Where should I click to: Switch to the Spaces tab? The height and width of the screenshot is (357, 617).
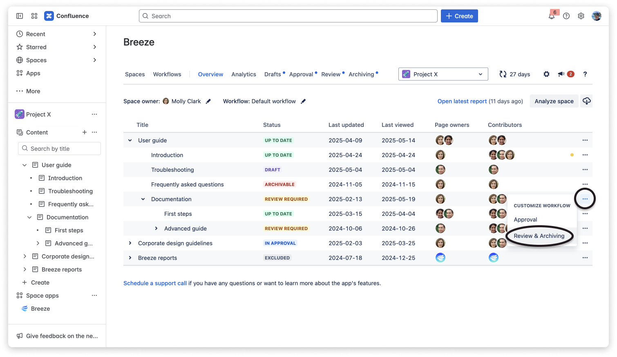click(x=135, y=74)
